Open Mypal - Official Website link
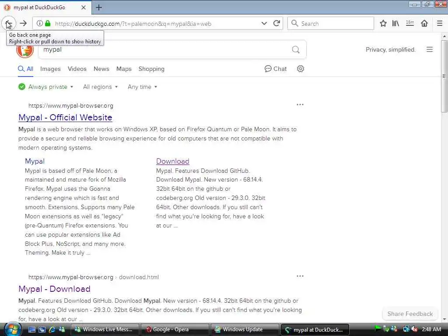448x336 pixels. click(x=65, y=117)
